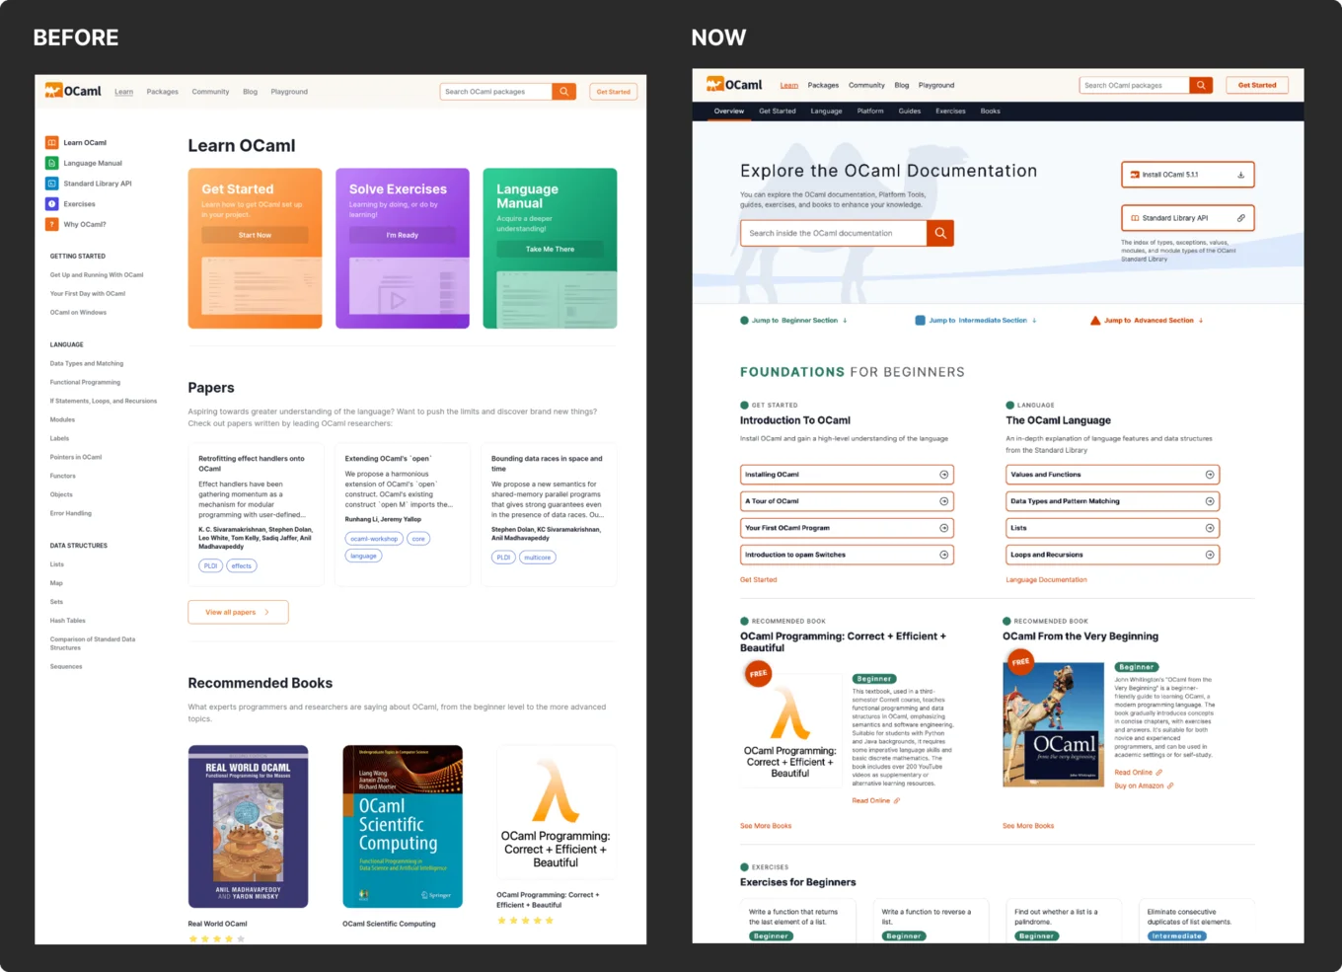The width and height of the screenshot is (1342, 972).
Task: Switch to the Guides tab
Action: pyautogui.click(x=910, y=111)
